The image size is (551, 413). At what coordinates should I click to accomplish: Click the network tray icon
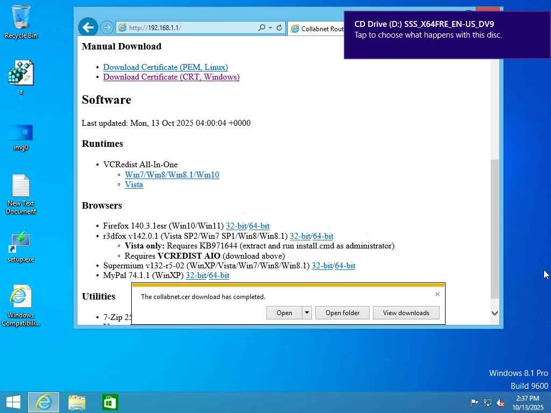pyautogui.click(x=487, y=402)
